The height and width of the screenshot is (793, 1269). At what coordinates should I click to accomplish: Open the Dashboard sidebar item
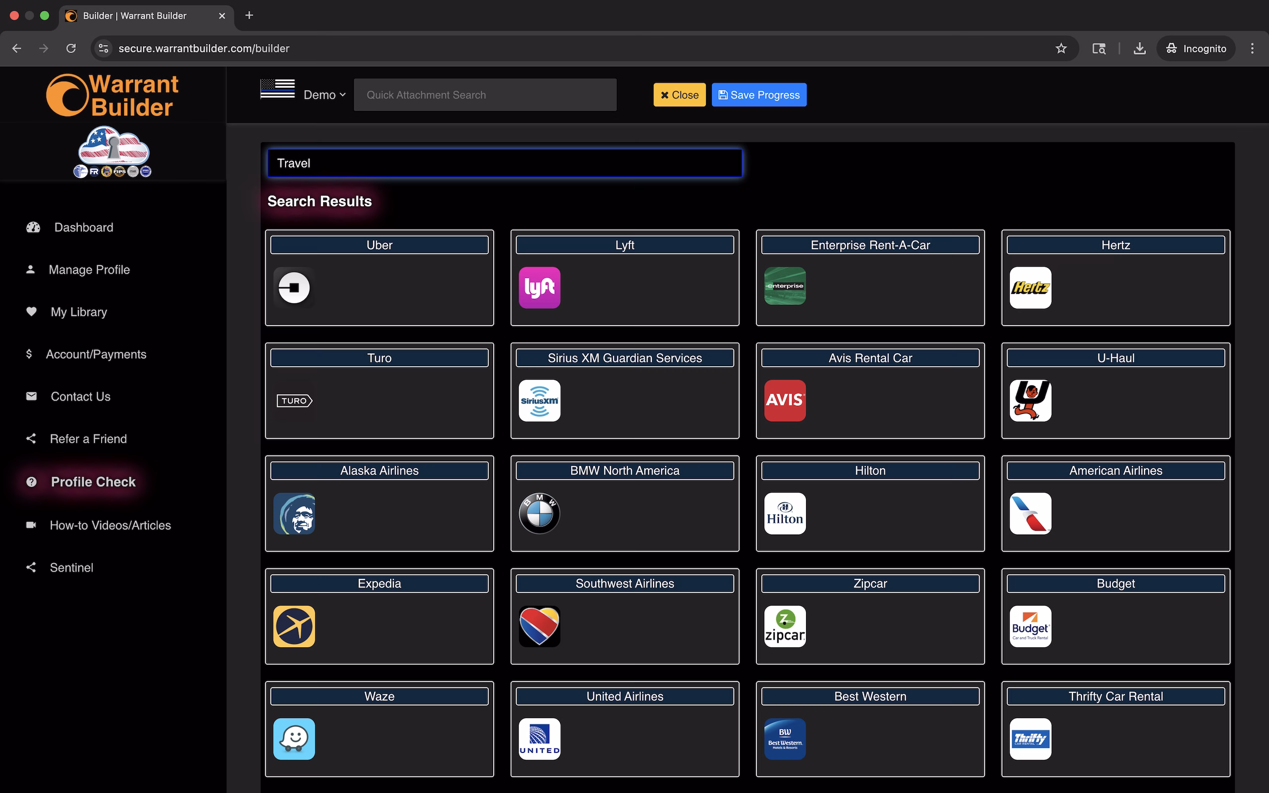point(83,227)
